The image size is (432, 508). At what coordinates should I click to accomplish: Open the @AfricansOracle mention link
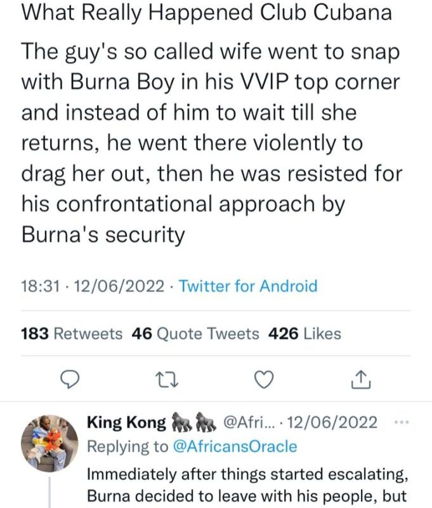[x=234, y=446]
